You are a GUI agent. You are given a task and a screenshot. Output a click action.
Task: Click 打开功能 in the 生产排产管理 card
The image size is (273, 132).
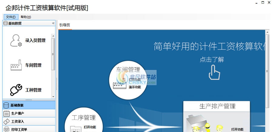[237, 129]
